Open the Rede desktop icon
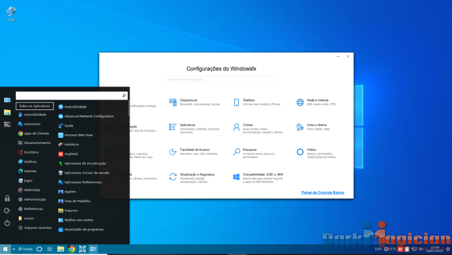This screenshot has width=452, height=255. 11,14
